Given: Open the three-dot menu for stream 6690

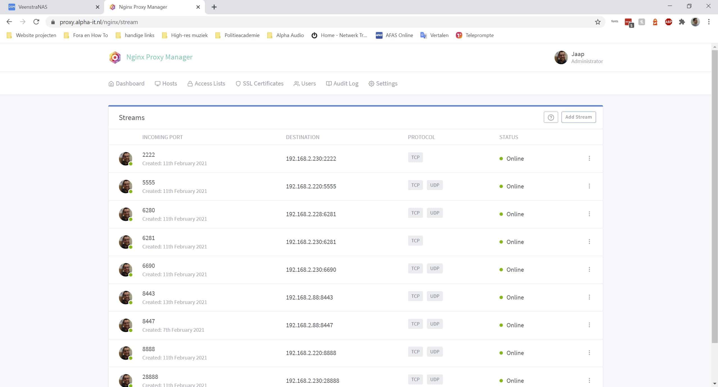Looking at the screenshot, I should click(x=589, y=269).
